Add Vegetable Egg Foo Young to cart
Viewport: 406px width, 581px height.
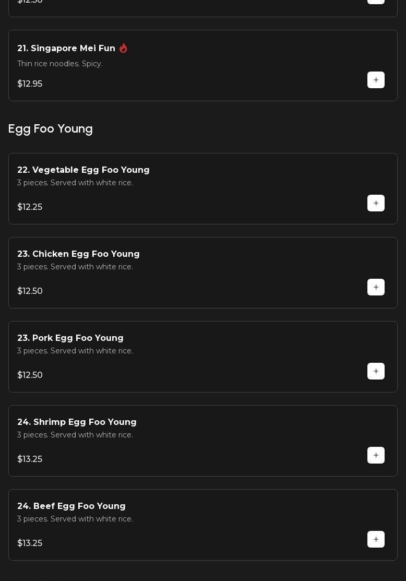pyautogui.click(x=376, y=203)
